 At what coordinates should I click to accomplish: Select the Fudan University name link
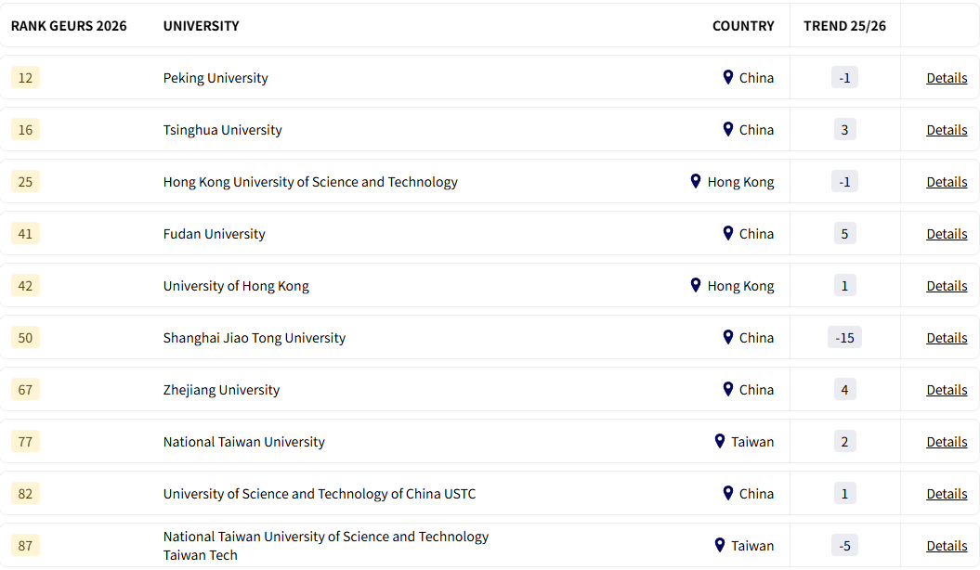pos(214,233)
